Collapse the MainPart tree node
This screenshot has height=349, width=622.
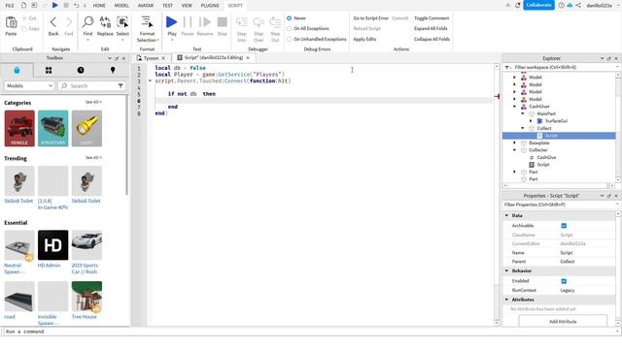(523, 113)
